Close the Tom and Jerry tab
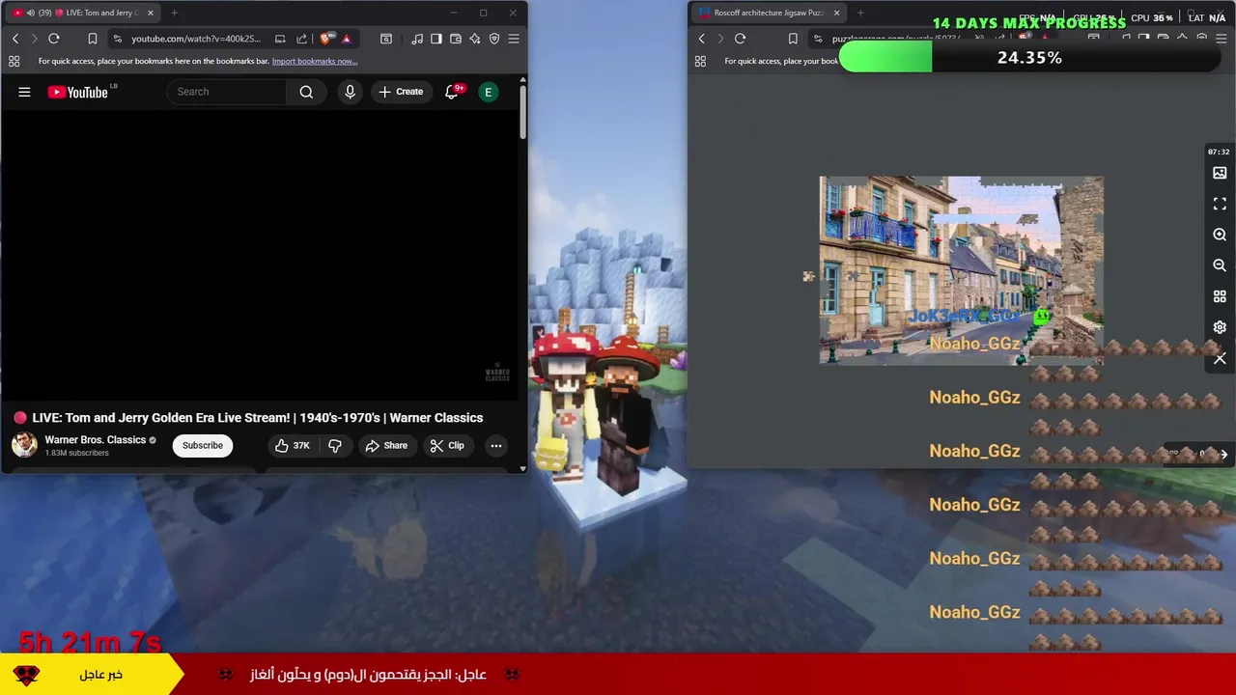1236x695 pixels. click(151, 13)
